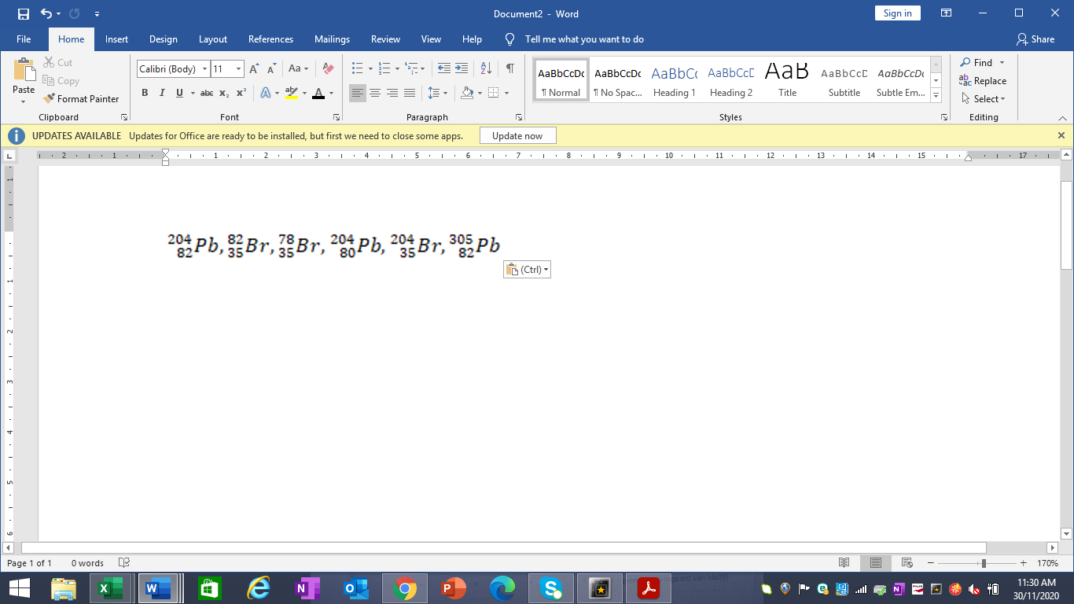Open Font dialog launcher
Screen dimensions: 1074x604
click(x=337, y=117)
